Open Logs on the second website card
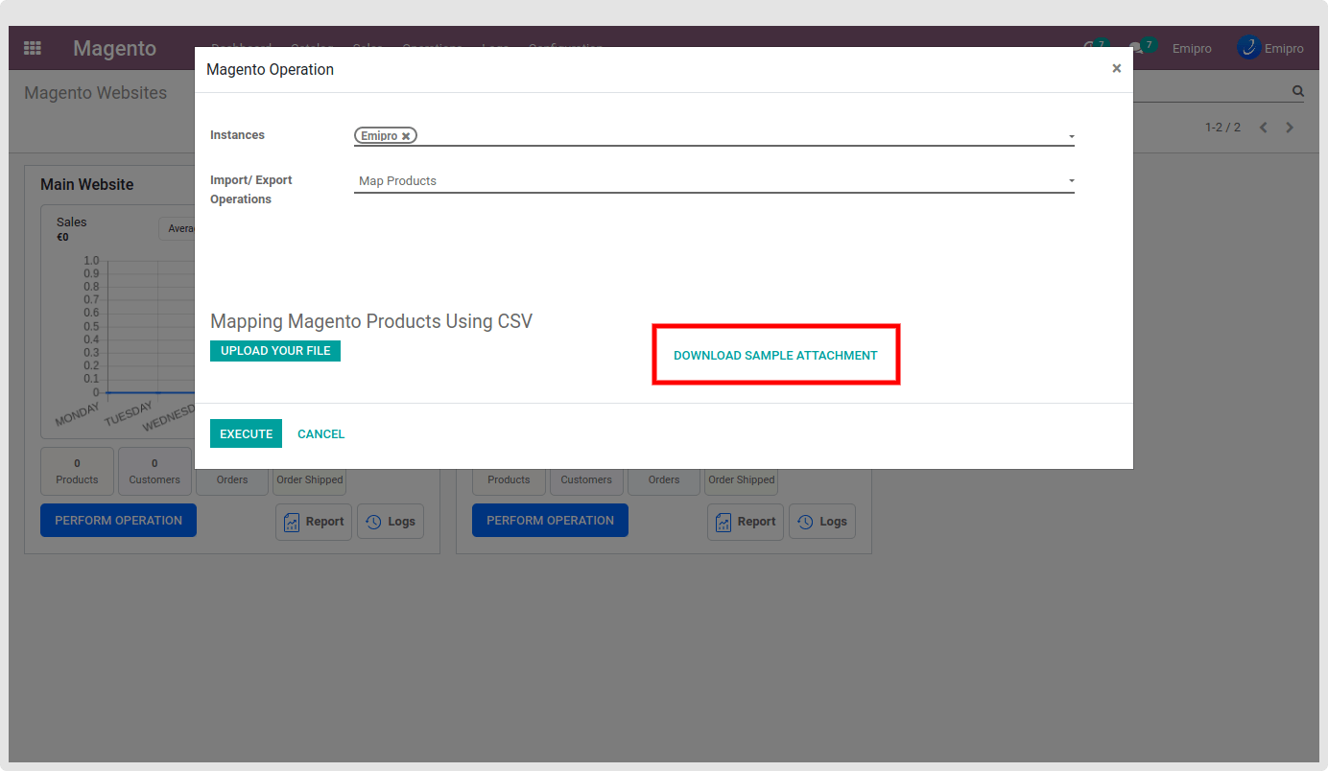The height and width of the screenshot is (771, 1328). click(822, 522)
